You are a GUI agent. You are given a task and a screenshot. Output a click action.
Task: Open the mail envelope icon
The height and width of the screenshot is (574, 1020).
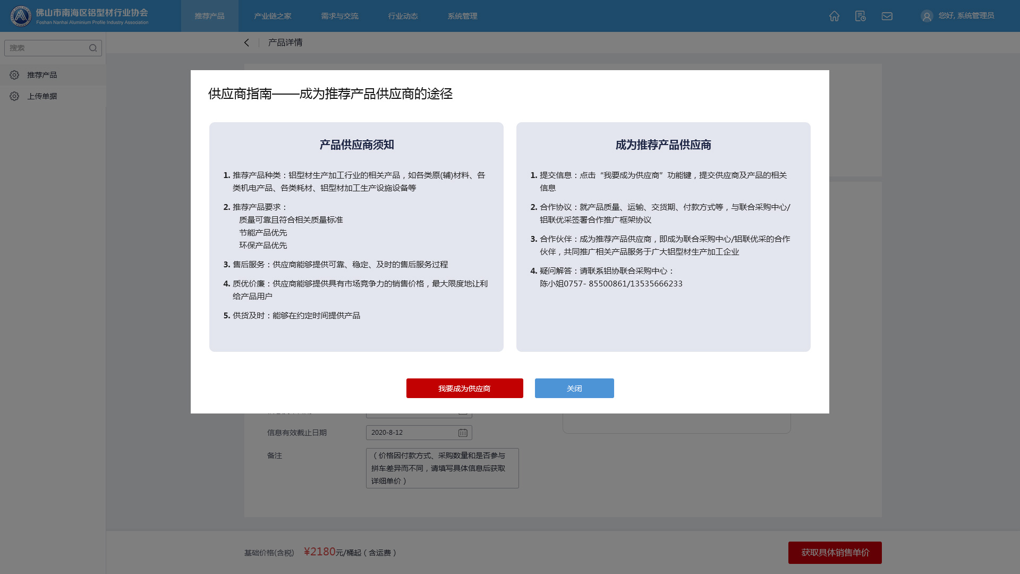(x=887, y=16)
